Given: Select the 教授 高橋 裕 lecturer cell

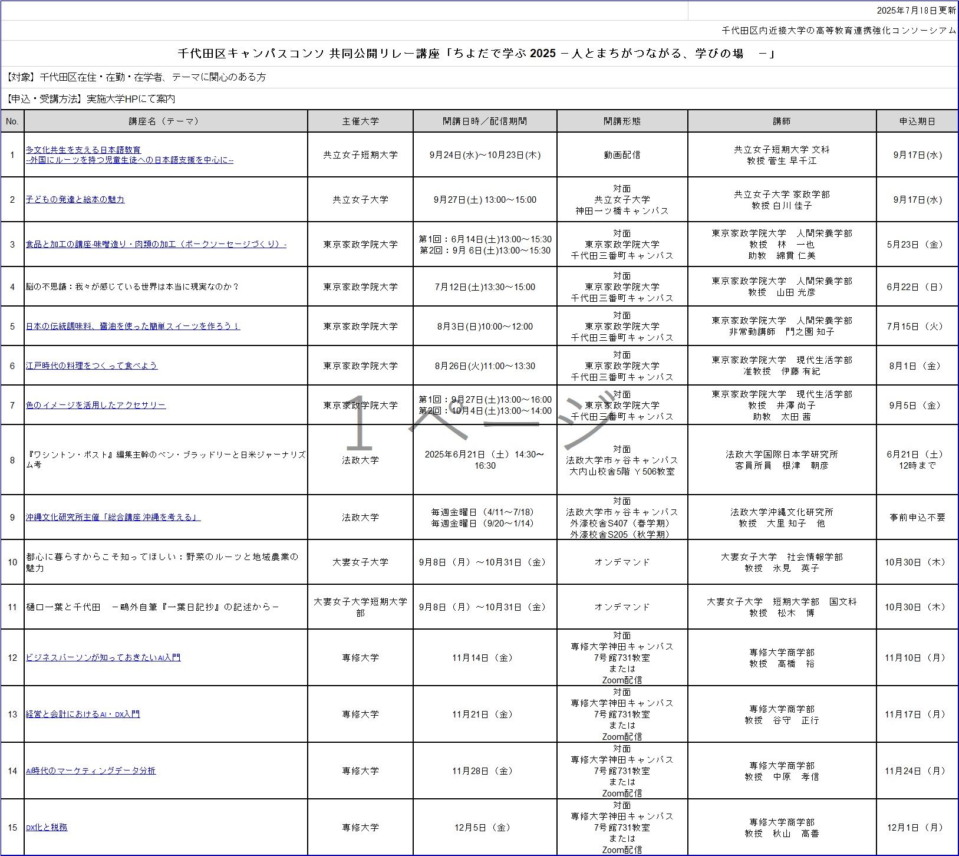Looking at the screenshot, I should (x=782, y=657).
